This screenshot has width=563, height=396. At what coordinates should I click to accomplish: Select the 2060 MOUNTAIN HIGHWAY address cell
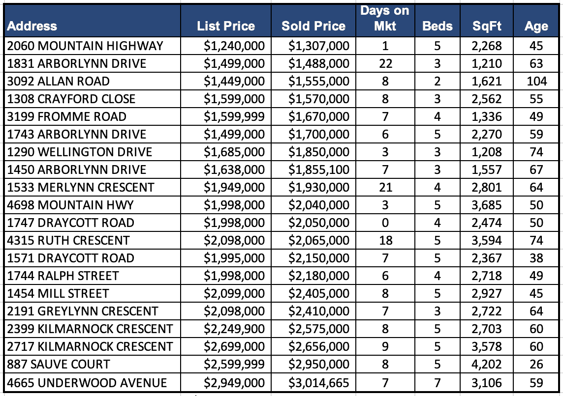[85, 46]
